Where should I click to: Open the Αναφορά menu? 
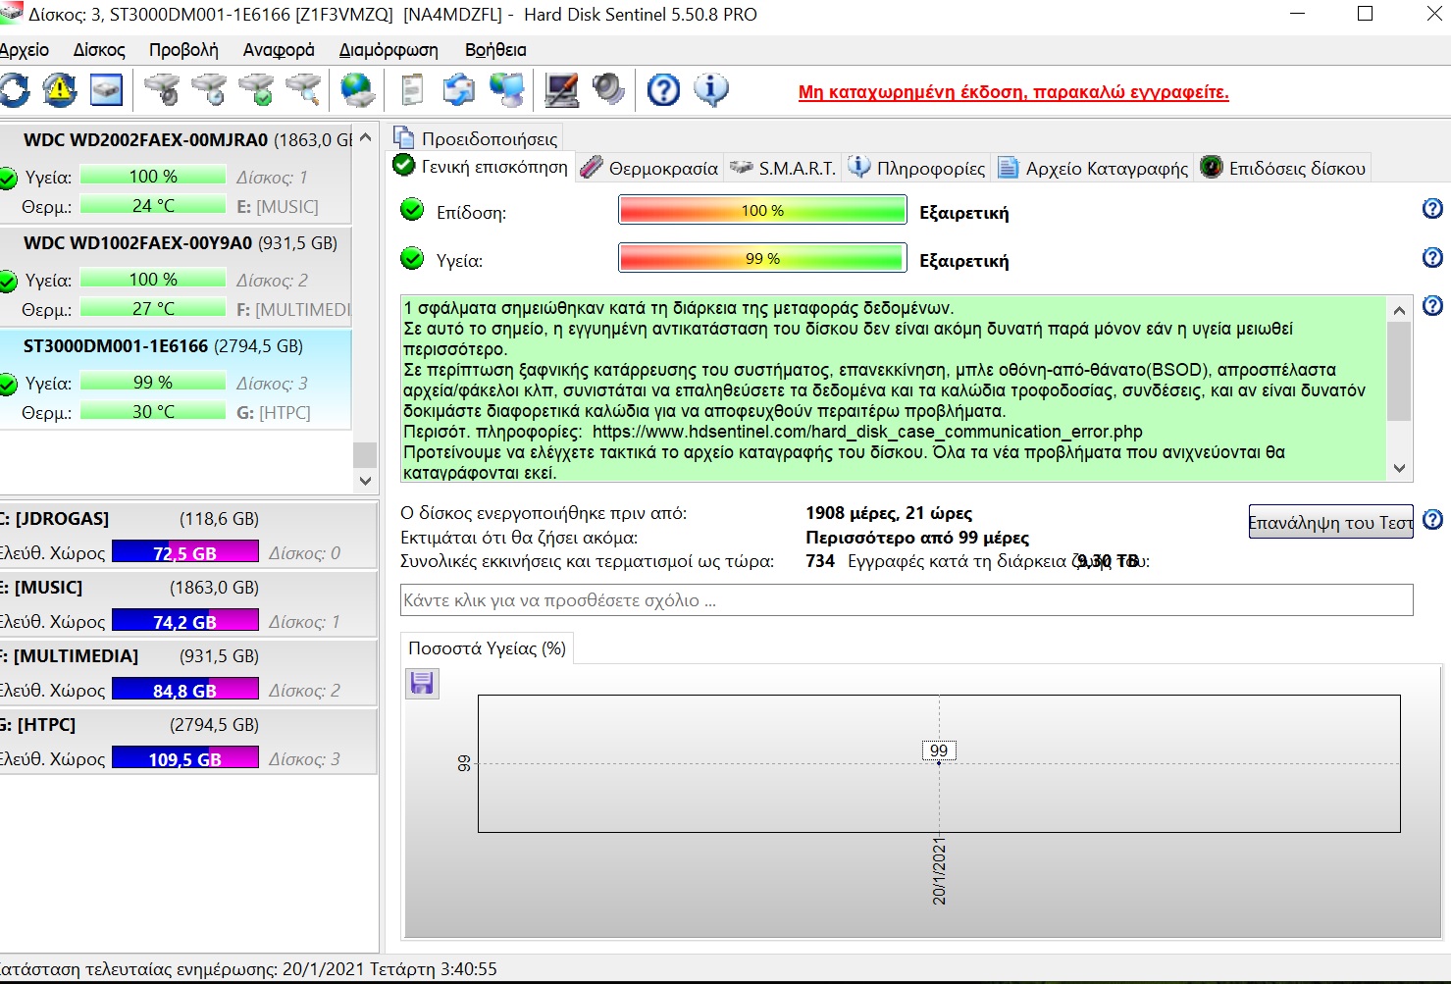(x=279, y=50)
